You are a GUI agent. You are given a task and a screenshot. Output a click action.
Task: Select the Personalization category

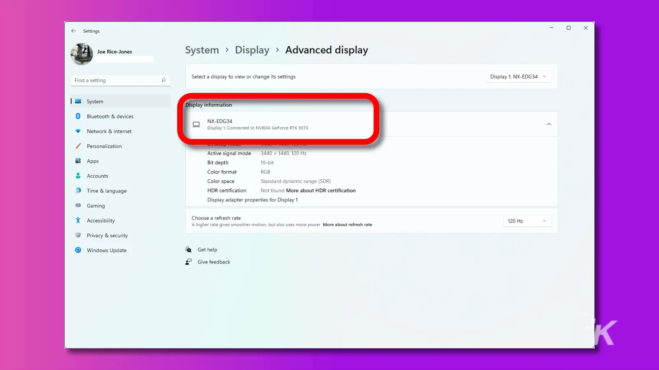click(120, 146)
